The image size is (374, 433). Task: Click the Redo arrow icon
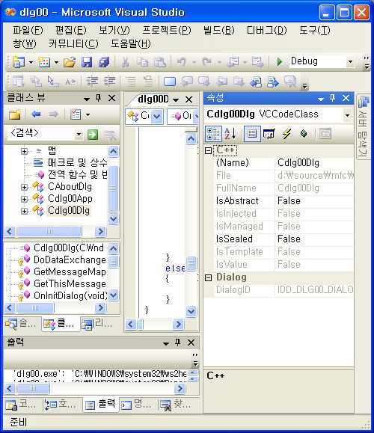click(206, 62)
